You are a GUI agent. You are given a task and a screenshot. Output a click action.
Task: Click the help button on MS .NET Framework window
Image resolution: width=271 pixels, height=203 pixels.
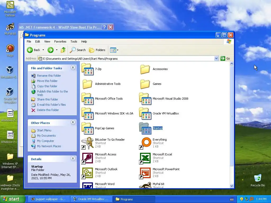coord(104,27)
